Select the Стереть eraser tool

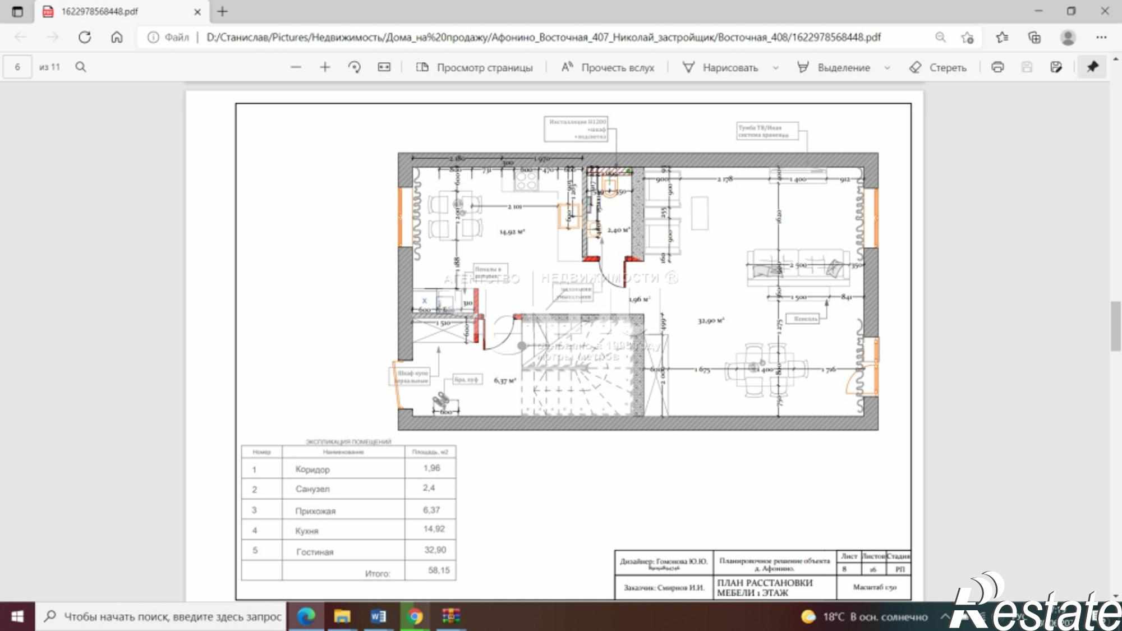(937, 67)
